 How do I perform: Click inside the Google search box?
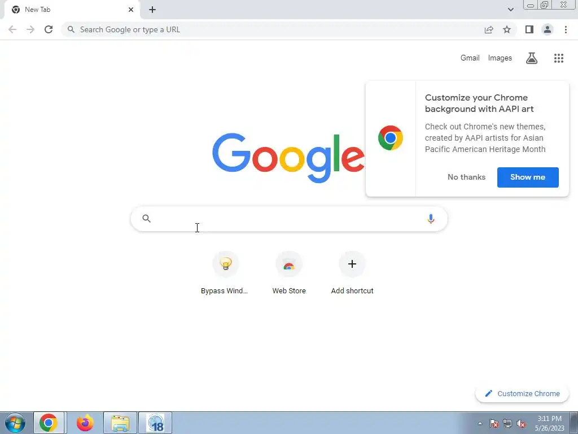[289, 219]
